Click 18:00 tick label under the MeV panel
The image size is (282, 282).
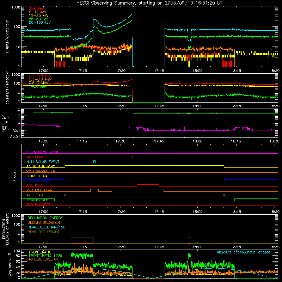click(197, 106)
